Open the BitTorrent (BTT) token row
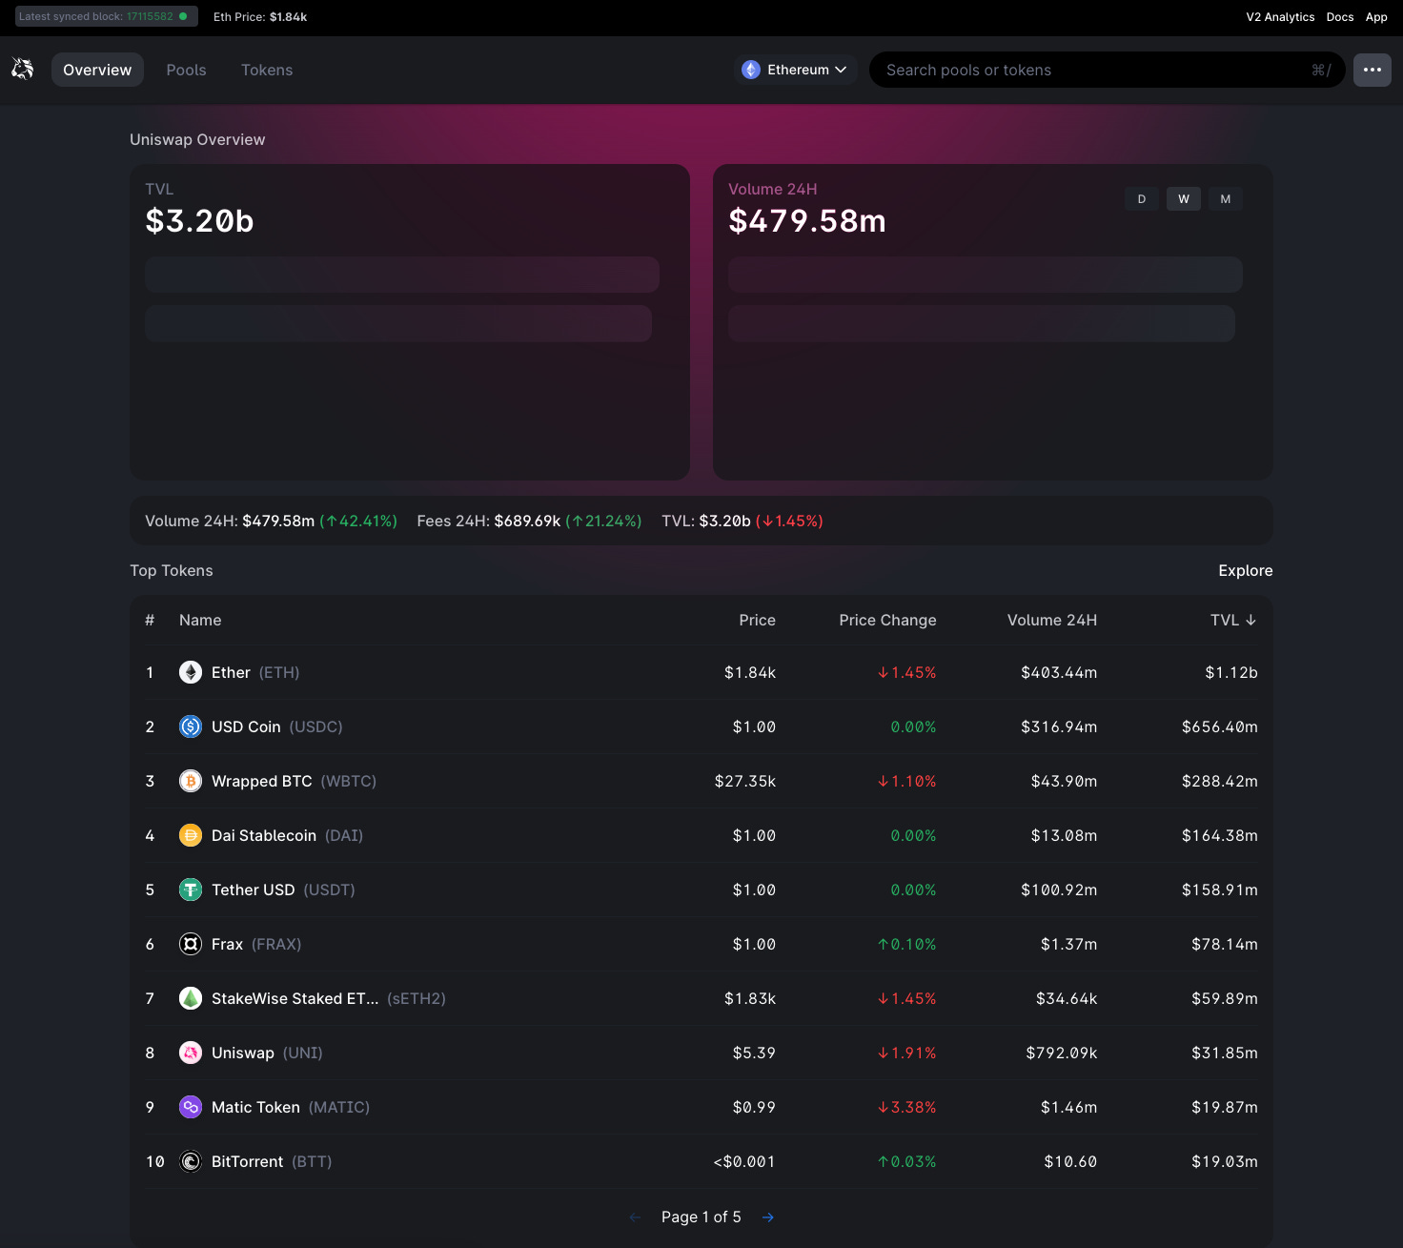Screen dimensions: 1403x1248 (701, 1161)
